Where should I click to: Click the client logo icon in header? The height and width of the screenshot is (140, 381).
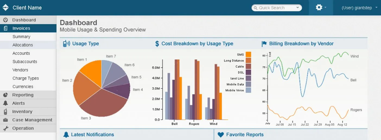pyautogui.click(x=6, y=8)
